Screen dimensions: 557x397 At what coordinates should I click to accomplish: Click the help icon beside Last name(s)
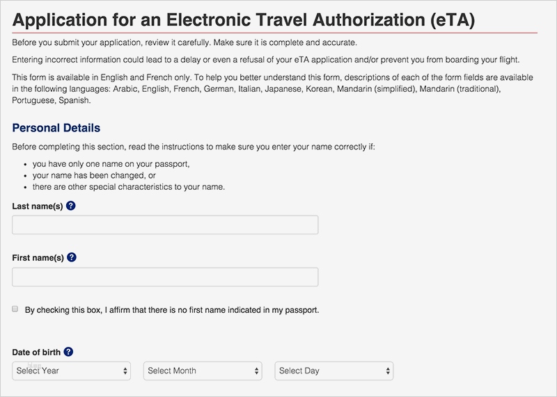pos(71,206)
